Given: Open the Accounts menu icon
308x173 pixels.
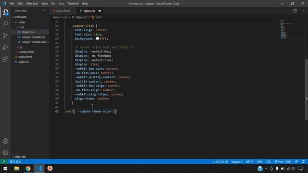Looking at the screenshot, I should tap(5, 141).
